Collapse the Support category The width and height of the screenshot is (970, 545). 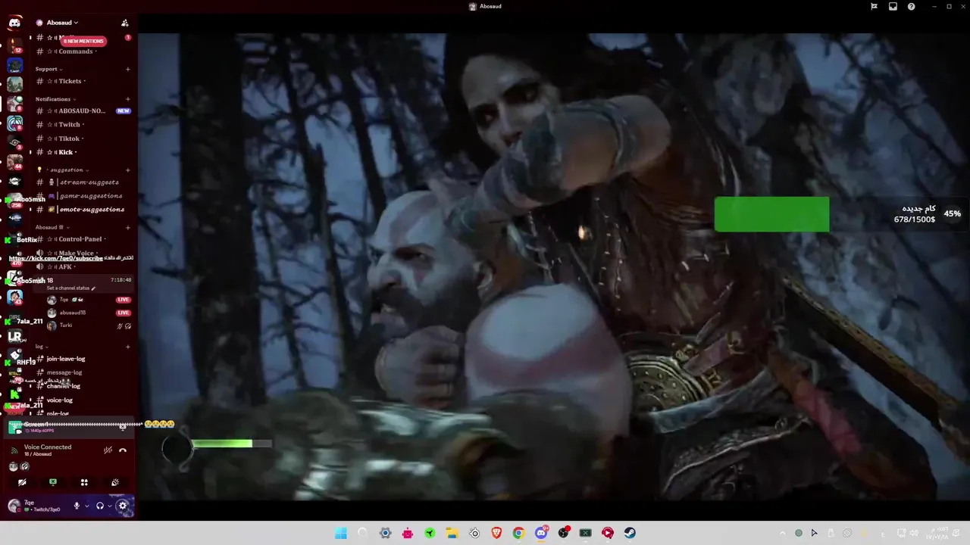[x=49, y=69]
